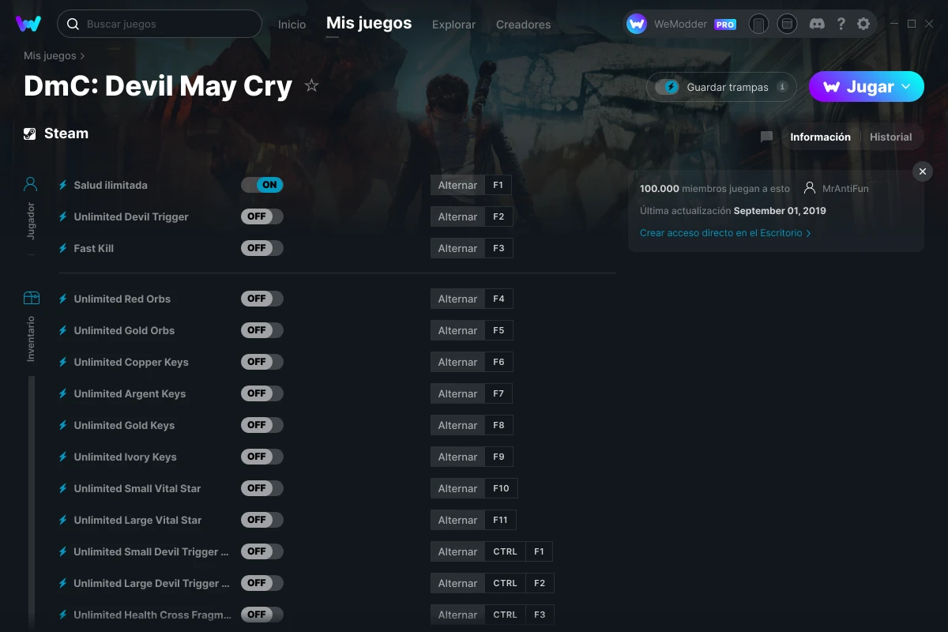
Task: Mark the game as favorite with the star
Action: 312,85
